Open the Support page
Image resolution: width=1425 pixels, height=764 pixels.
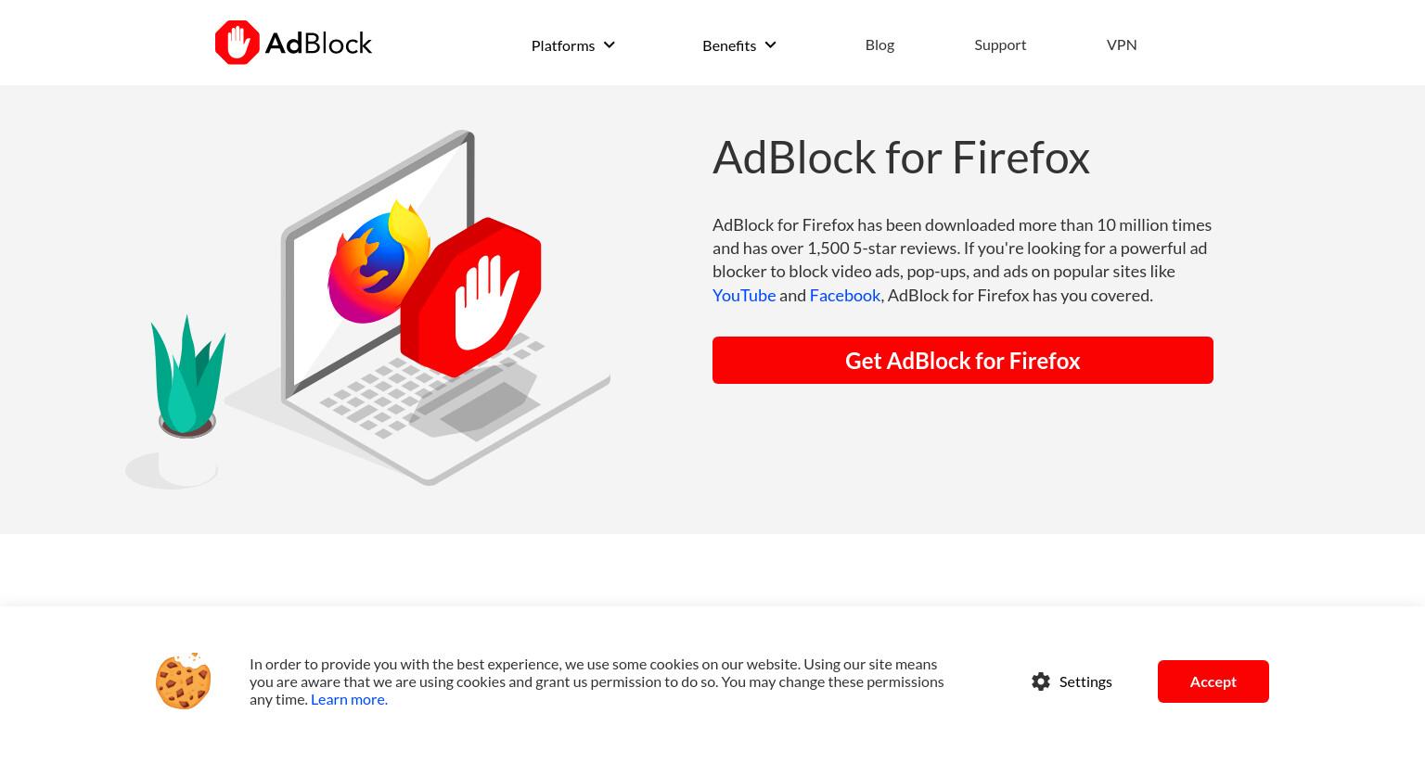point(1000,45)
